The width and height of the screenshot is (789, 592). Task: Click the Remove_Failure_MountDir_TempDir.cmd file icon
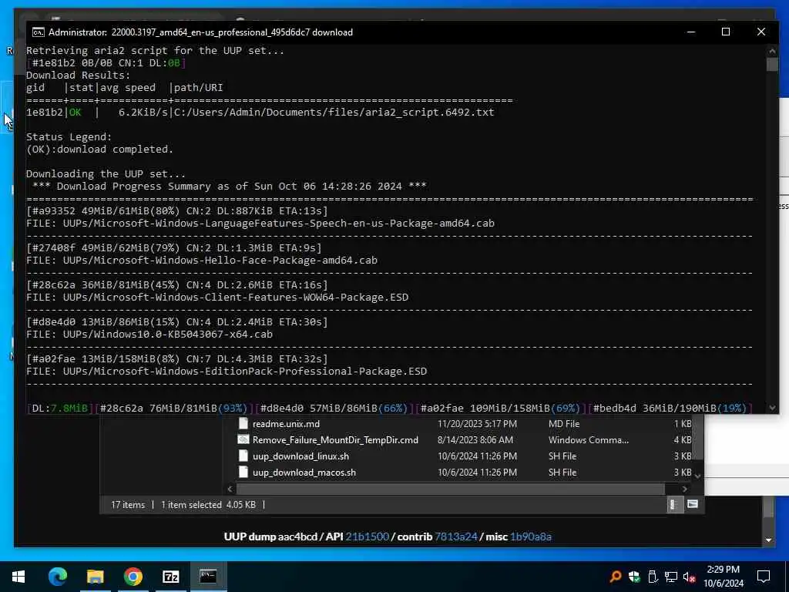pos(243,439)
